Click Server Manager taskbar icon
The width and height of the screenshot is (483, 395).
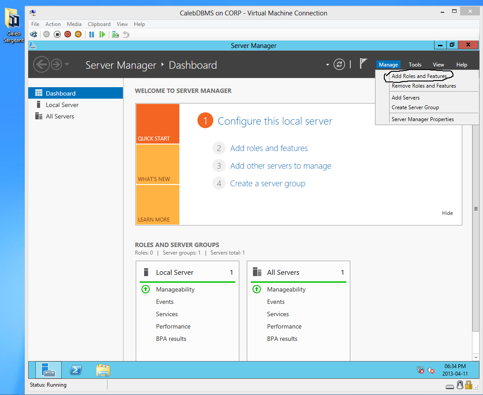(48, 370)
